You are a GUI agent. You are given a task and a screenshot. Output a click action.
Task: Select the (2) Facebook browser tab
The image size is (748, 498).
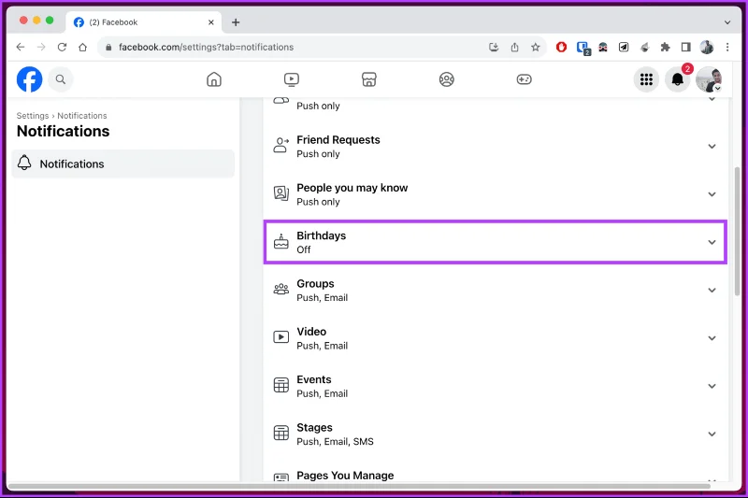click(x=143, y=22)
